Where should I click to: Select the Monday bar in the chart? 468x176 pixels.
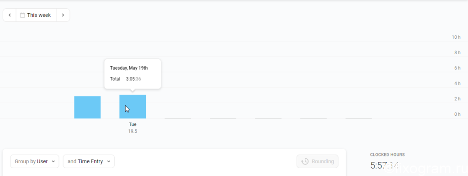[87, 107]
